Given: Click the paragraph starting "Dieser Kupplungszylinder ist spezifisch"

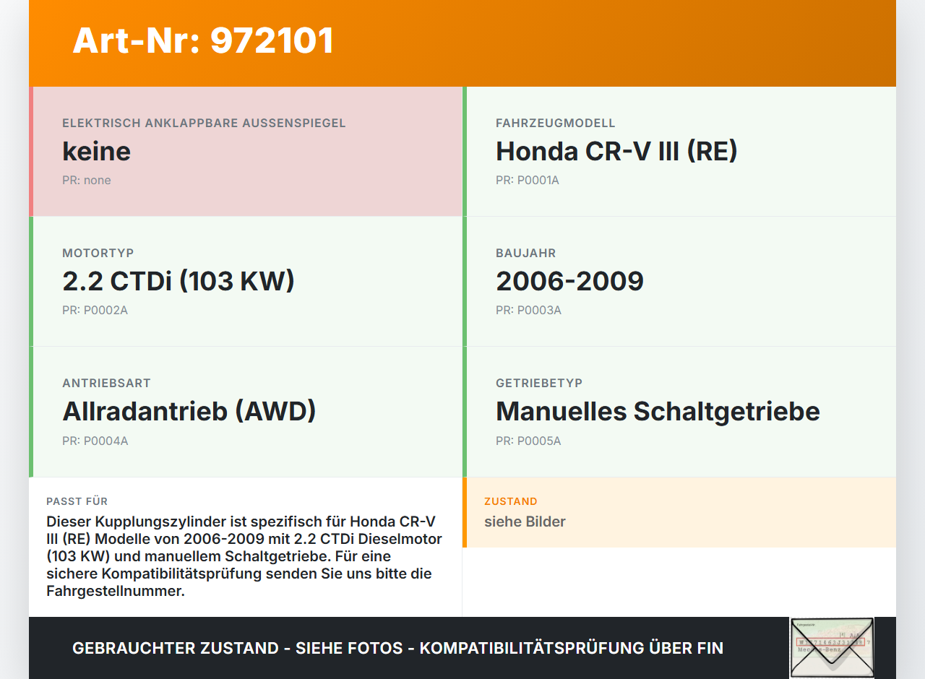Looking at the screenshot, I should tap(245, 556).
